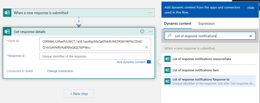Hide the dynamic content panel
Screen dimensions: 260x103
pyautogui.click(x=251, y=8)
